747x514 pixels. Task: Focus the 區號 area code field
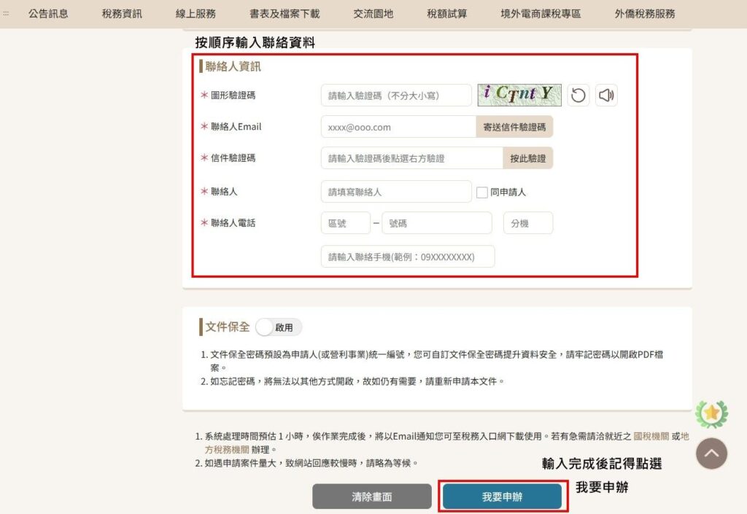[346, 223]
